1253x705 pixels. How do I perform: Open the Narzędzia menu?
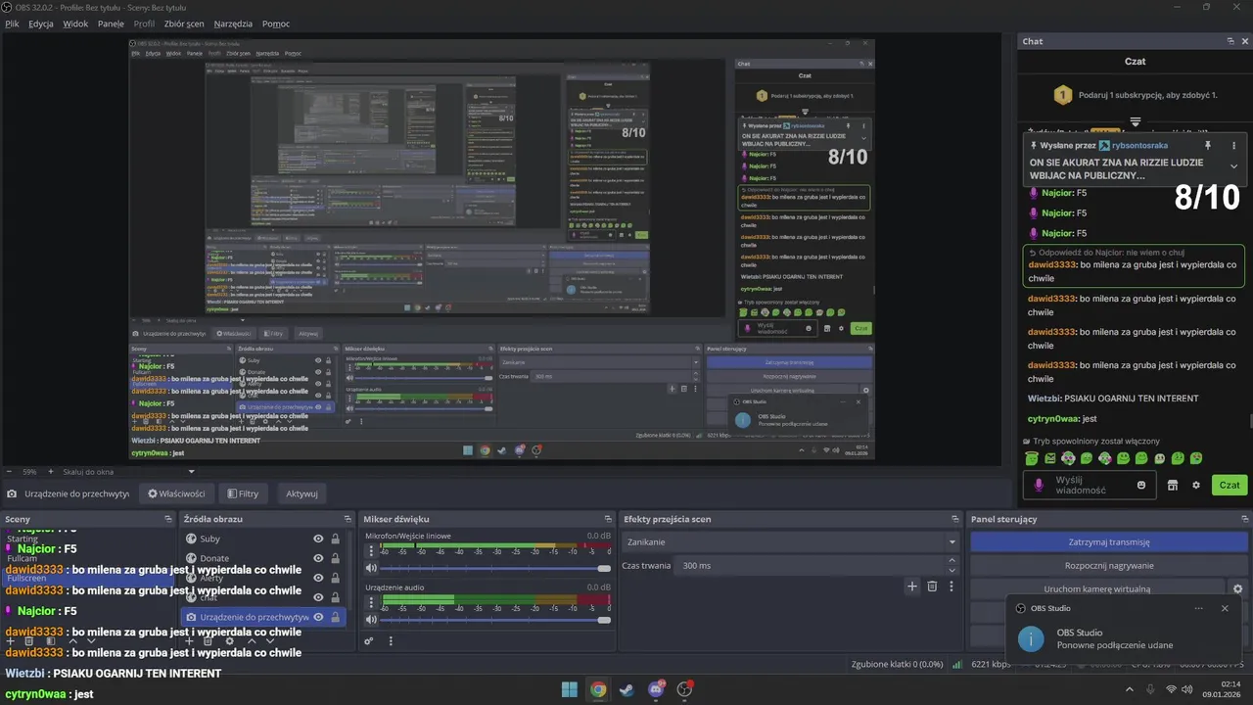[233, 23]
